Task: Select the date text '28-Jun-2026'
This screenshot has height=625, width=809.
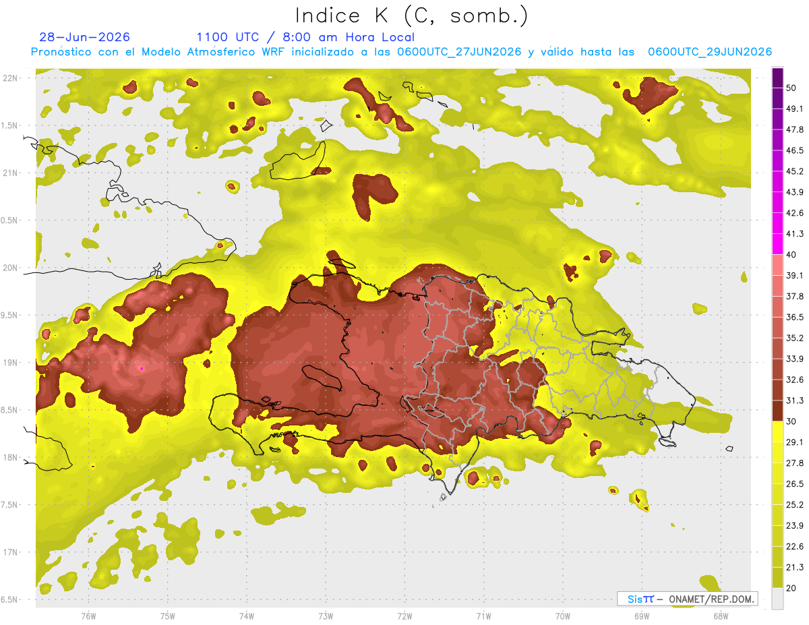Action: pyautogui.click(x=84, y=37)
